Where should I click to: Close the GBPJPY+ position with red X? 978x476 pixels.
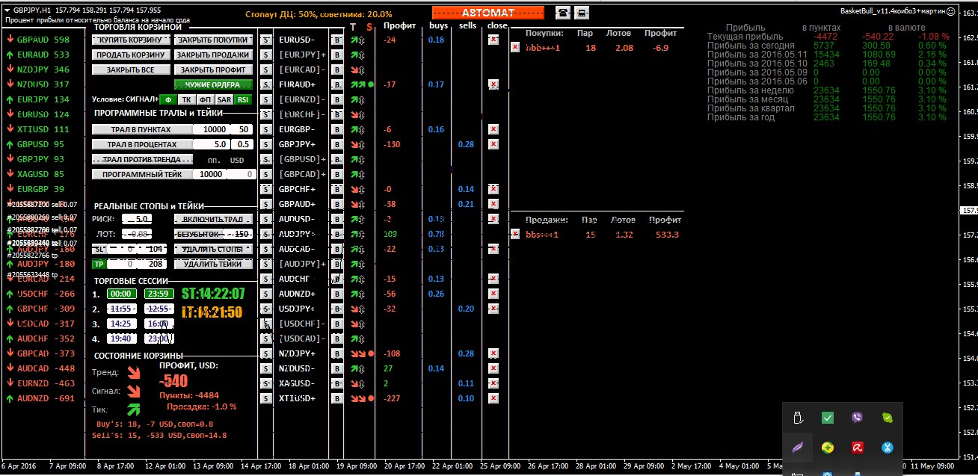493,144
